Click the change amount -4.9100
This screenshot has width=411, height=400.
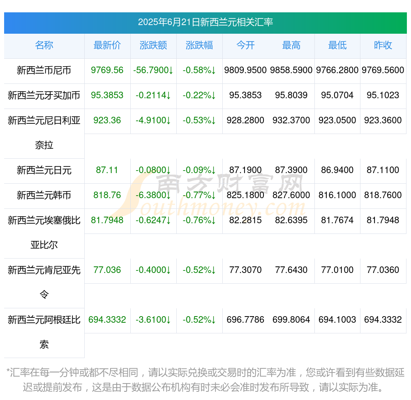153,120
